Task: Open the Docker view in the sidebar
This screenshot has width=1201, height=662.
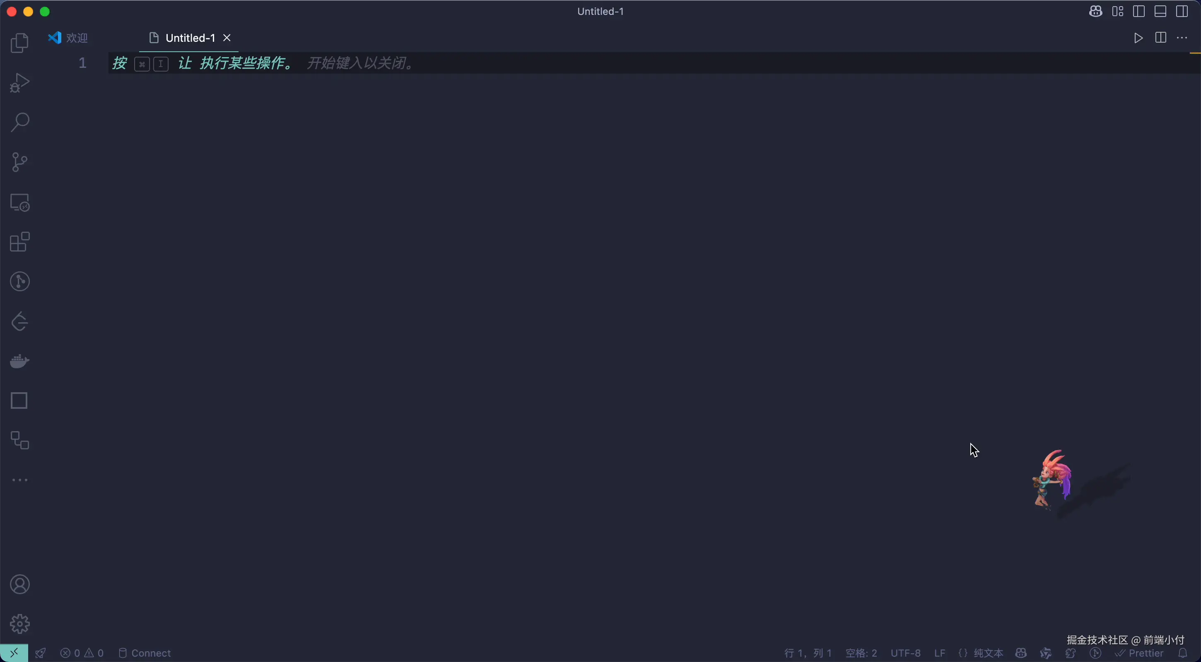Action: (19, 362)
